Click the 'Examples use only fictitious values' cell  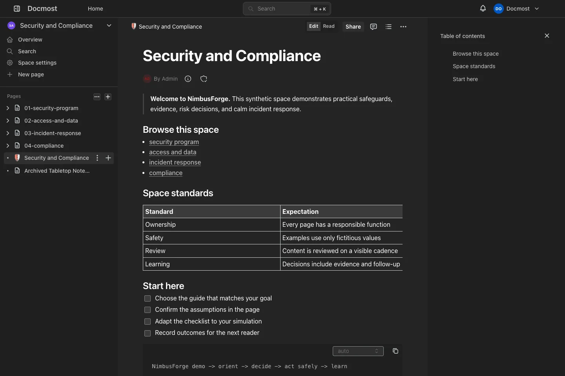[341, 238]
